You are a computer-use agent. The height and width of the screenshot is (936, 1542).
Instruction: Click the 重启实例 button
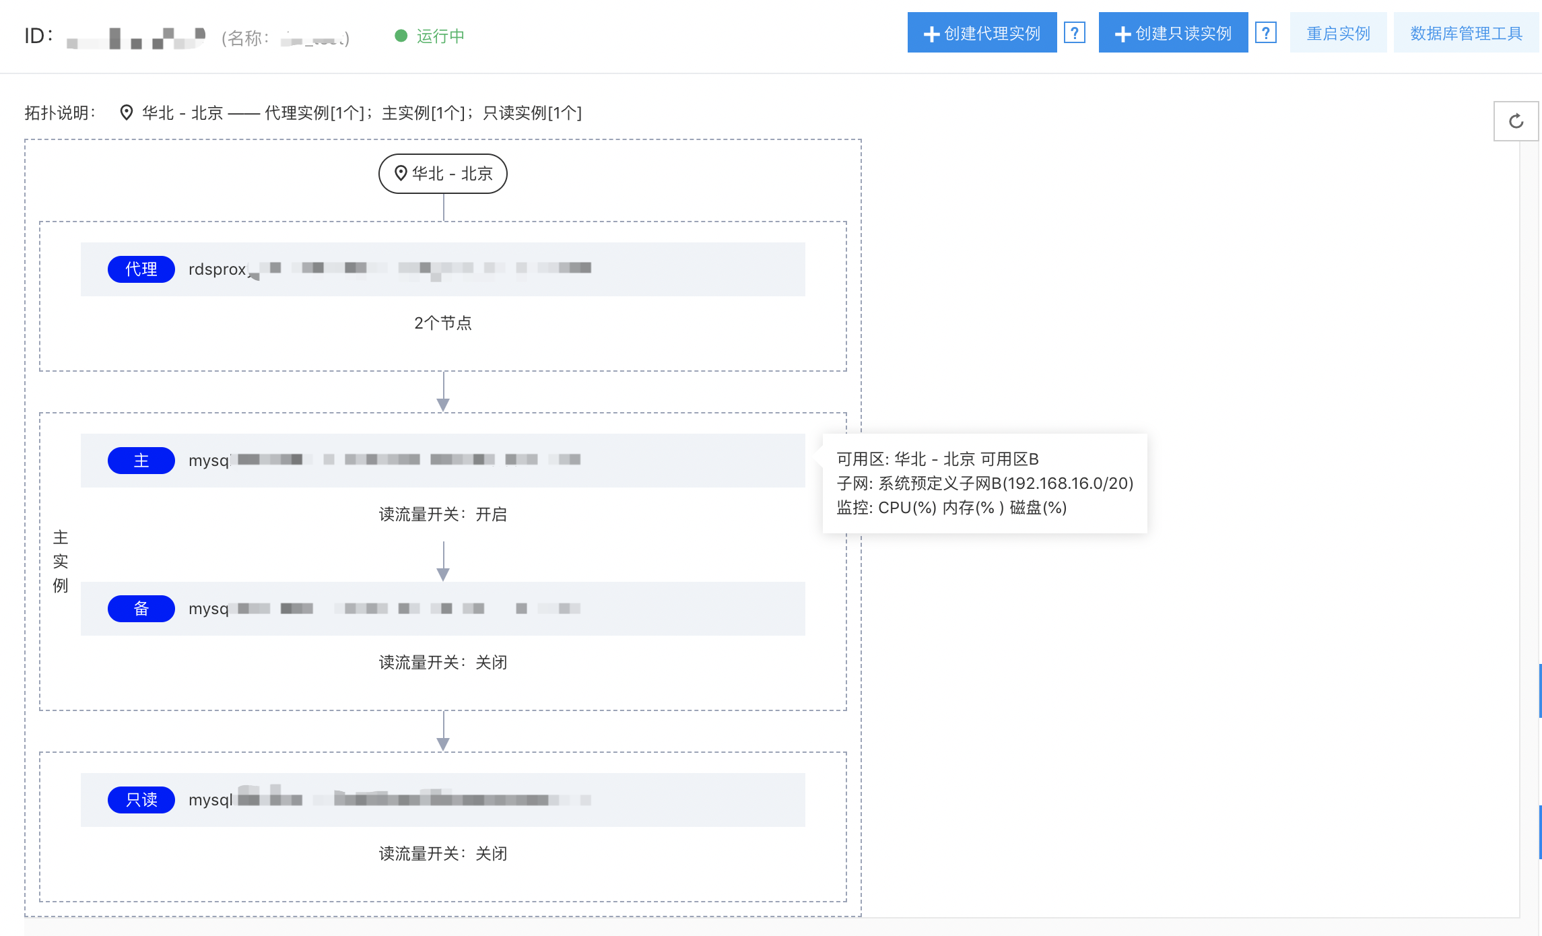point(1338,32)
